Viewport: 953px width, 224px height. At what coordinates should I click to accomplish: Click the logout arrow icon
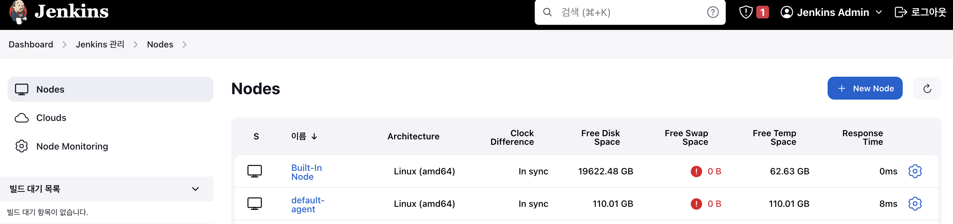(x=900, y=12)
